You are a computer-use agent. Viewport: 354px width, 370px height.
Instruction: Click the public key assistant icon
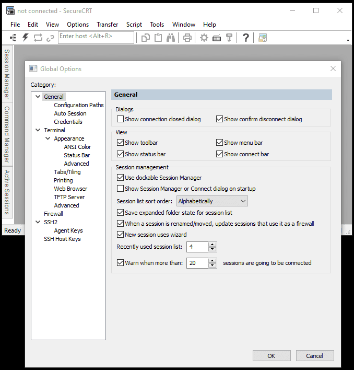229,38
